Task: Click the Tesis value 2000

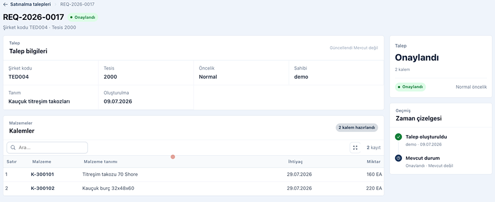Action: (110, 77)
